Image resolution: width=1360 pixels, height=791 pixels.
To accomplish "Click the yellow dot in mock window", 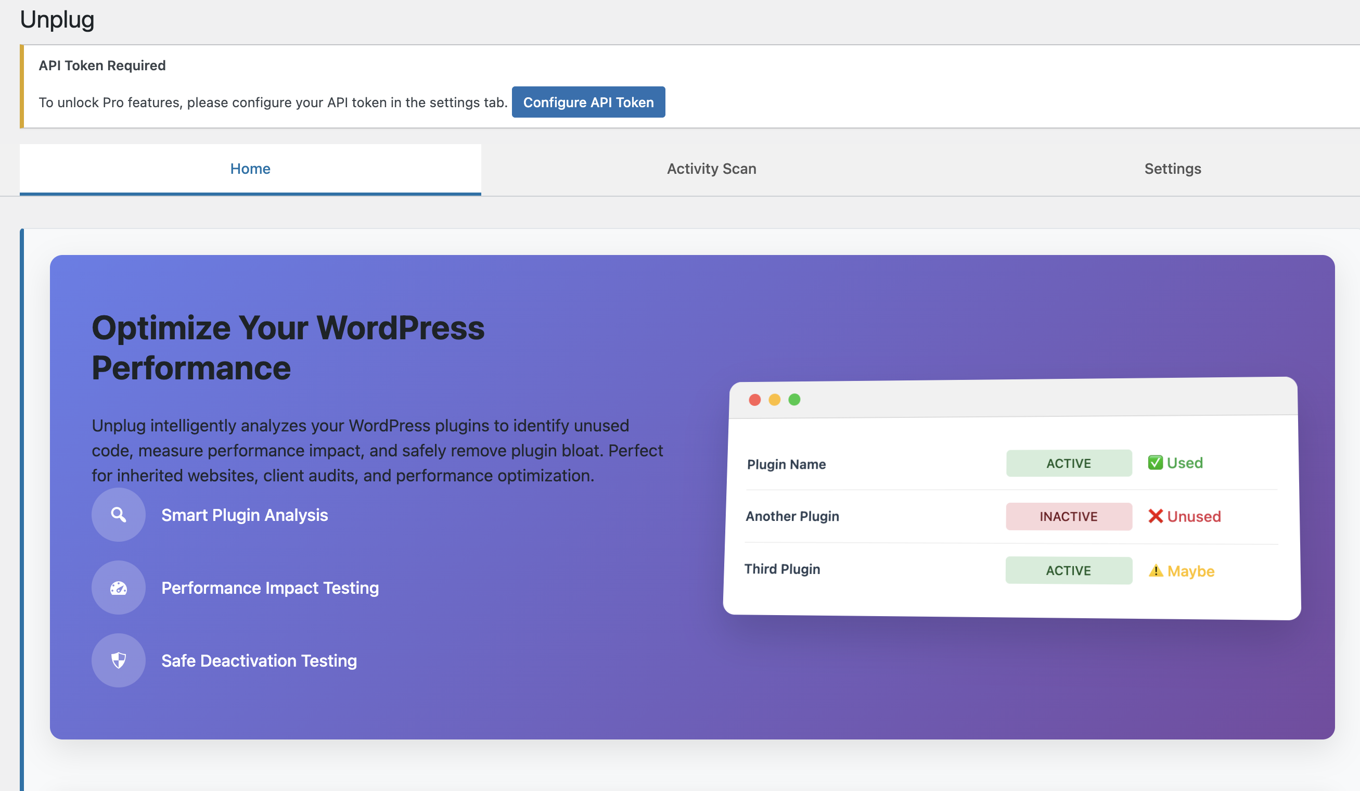I will point(775,400).
